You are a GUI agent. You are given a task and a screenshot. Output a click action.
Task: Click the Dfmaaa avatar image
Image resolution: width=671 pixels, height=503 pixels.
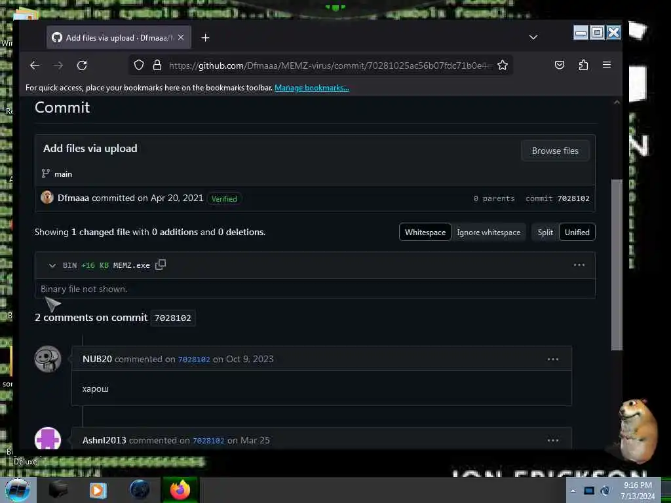click(47, 197)
